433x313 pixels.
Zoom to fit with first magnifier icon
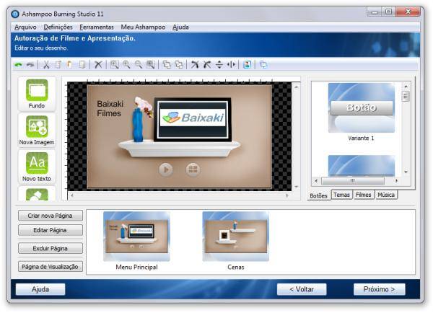pyautogui.click(x=114, y=65)
